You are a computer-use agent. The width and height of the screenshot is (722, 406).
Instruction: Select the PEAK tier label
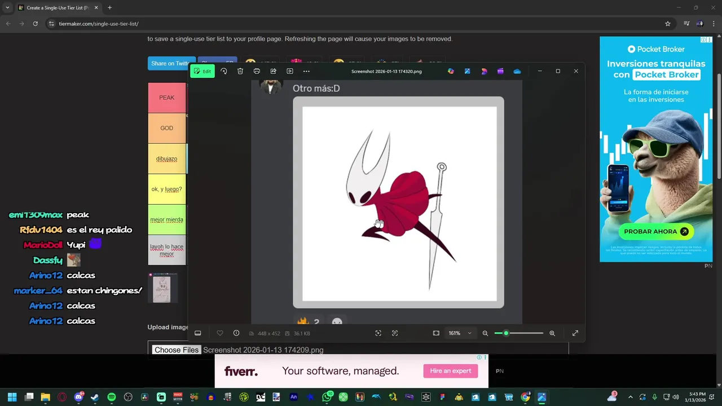pos(166,98)
